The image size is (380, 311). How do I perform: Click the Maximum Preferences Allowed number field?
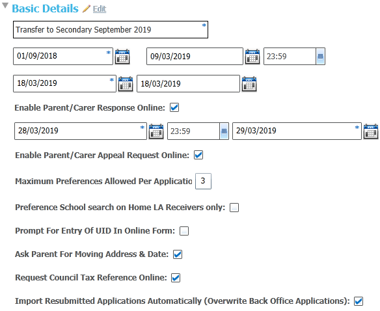pyautogui.click(x=203, y=181)
